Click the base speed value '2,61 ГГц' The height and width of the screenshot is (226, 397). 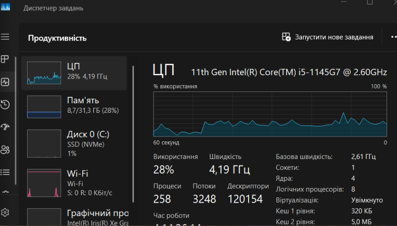363,157
